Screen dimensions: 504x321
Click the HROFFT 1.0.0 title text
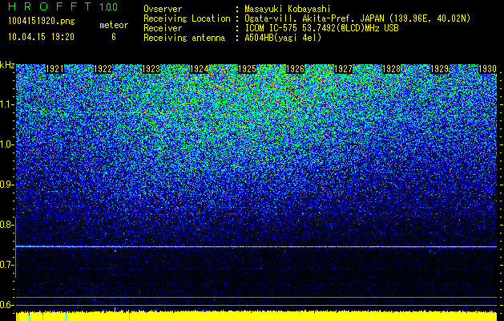click(63, 6)
